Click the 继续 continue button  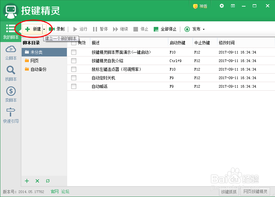click(121, 29)
